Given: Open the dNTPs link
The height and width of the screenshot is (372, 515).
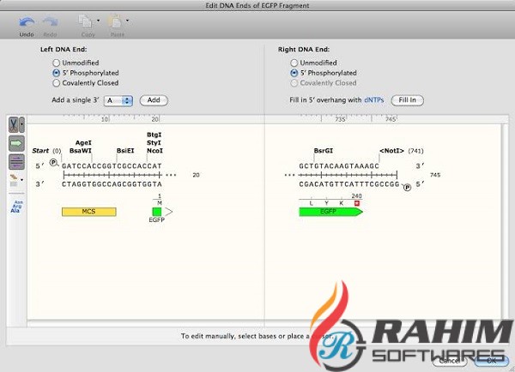Looking at the screenshot, I should 373,100.
